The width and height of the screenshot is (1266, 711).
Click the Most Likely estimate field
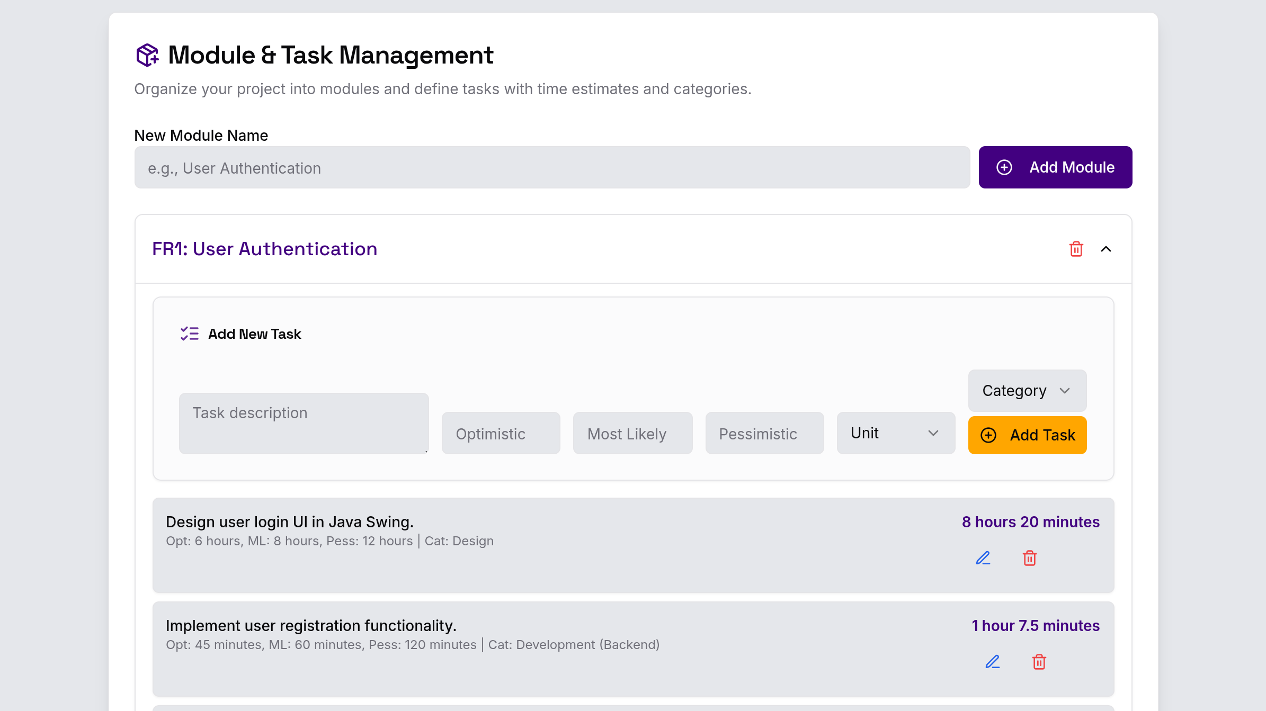tap(632, 433)
